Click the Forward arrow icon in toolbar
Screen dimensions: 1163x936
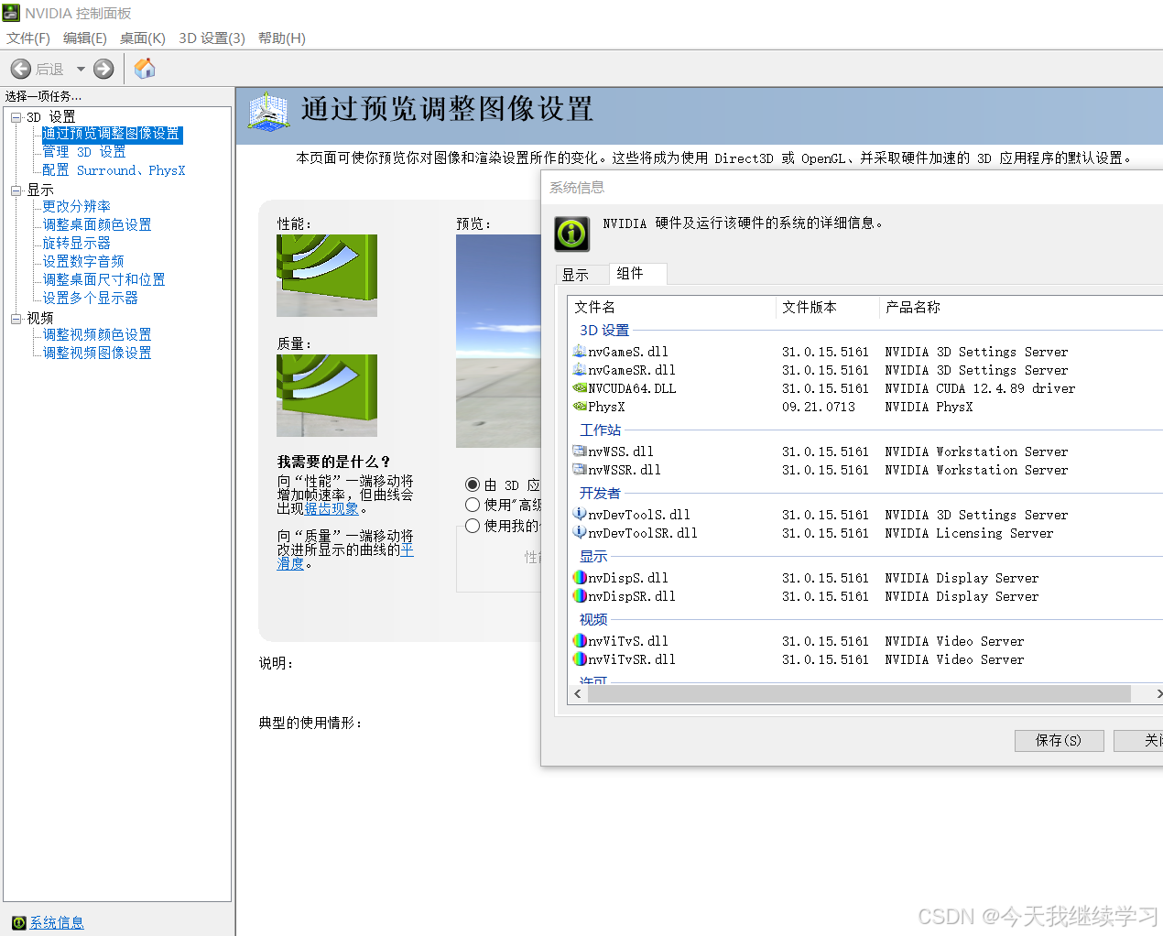tap(104, 69)
